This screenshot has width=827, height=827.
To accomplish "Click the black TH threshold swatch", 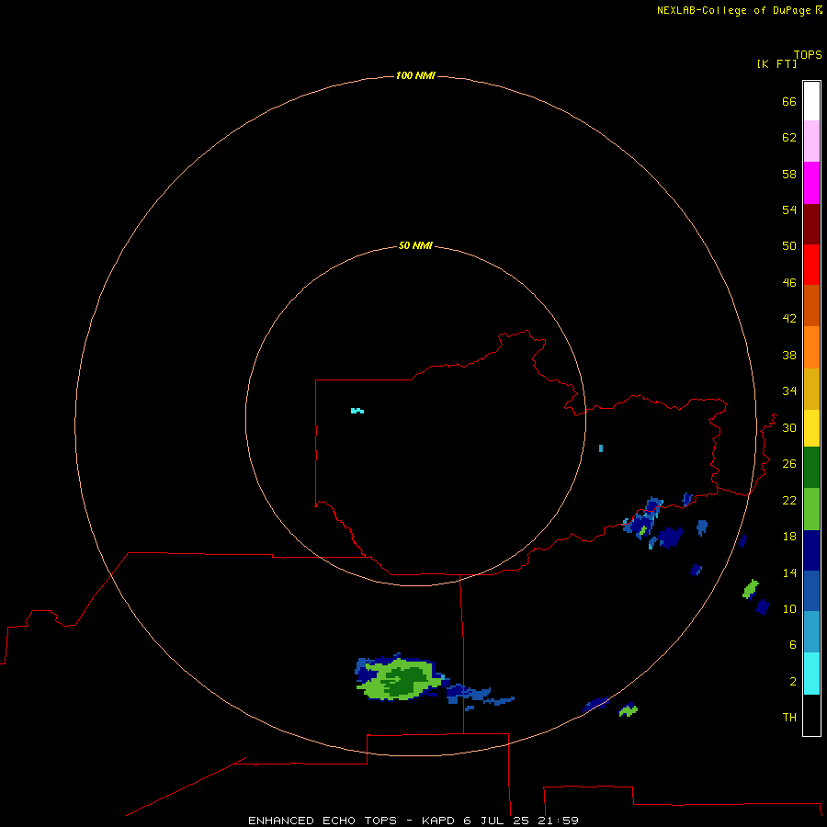I will pyautogui.click(x=811, y=715).
